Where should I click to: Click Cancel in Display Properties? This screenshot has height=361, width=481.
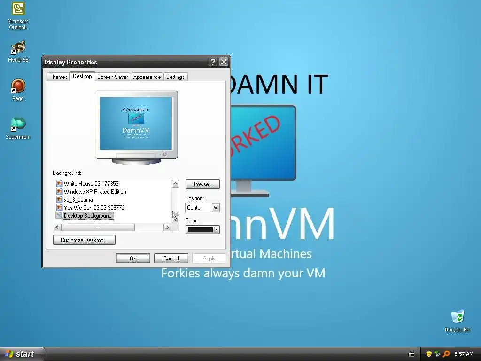pos(171,259)
